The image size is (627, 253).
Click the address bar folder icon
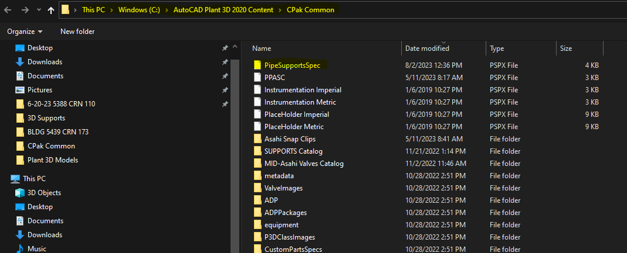pos(66,10)
